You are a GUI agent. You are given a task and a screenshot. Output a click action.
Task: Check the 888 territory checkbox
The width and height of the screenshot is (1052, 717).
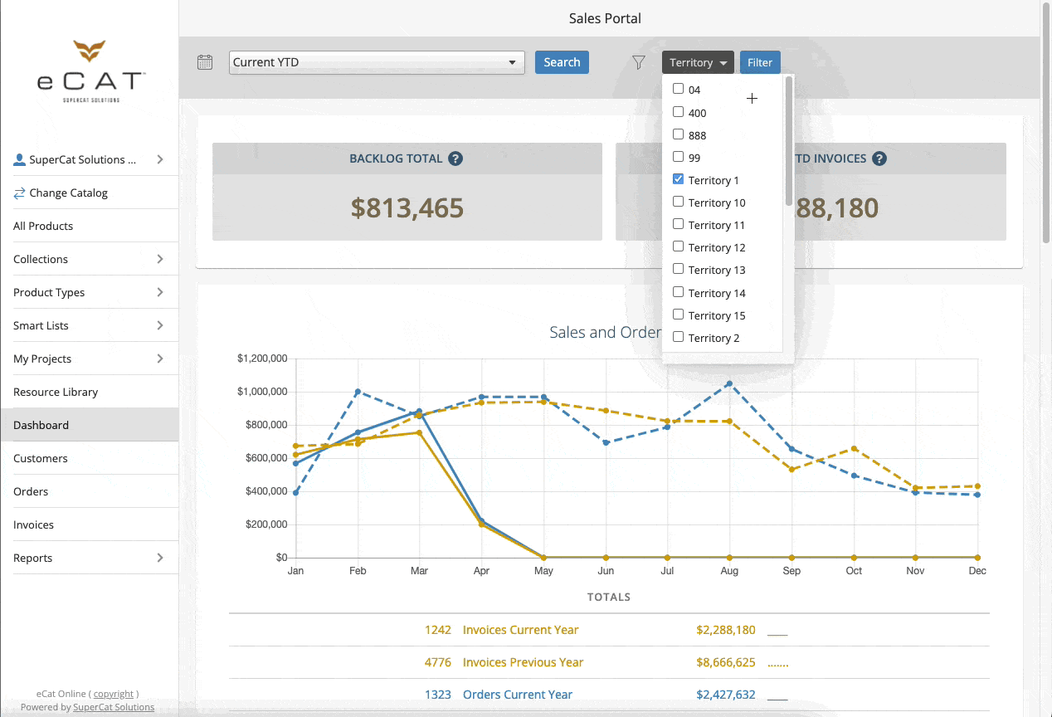click(x=678, y=134)
